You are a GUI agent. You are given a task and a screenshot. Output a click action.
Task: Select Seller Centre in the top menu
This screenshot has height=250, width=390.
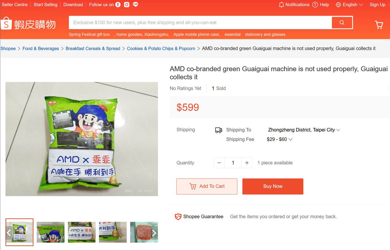point(15,5)
